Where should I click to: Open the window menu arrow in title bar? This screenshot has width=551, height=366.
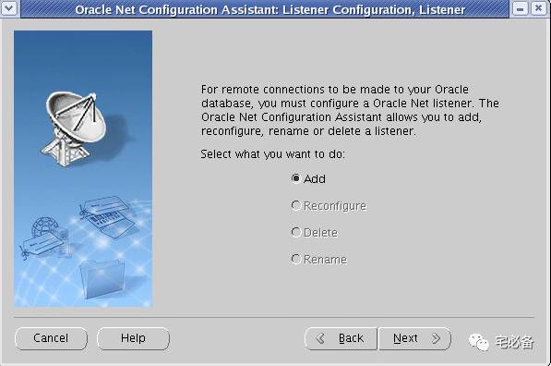pyautogui.click(x=9, y=8)
